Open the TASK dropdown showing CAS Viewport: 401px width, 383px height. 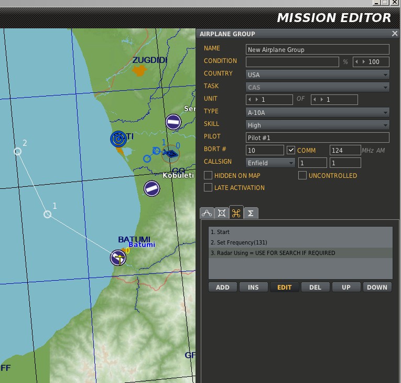click(x=317, y=87)
